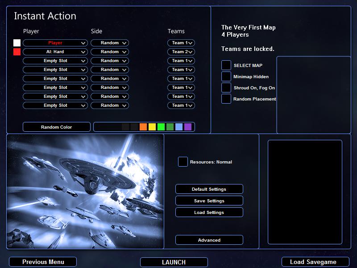Open the first player's Side Random dropdown

tap(110, 43)
